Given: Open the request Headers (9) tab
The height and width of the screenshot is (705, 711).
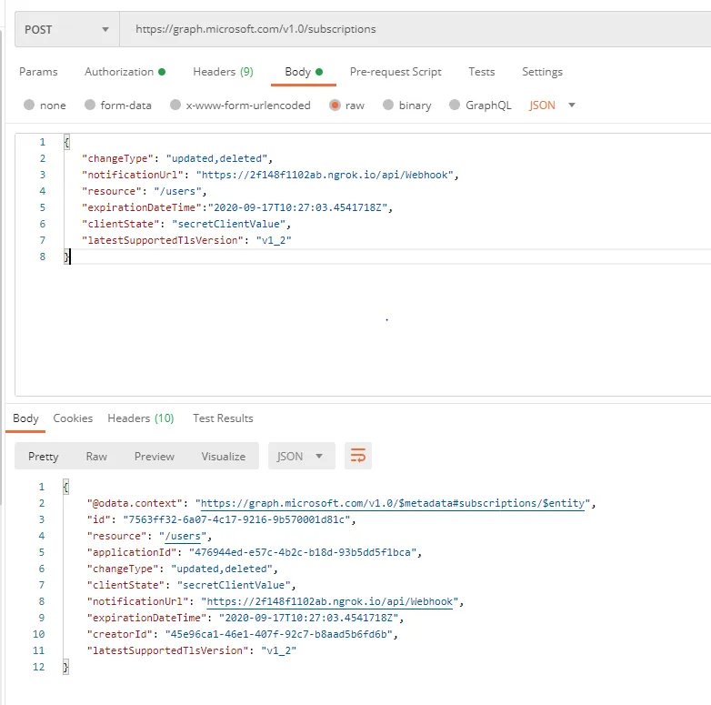Looking at the screenshot, I should (x=223, y=72).
